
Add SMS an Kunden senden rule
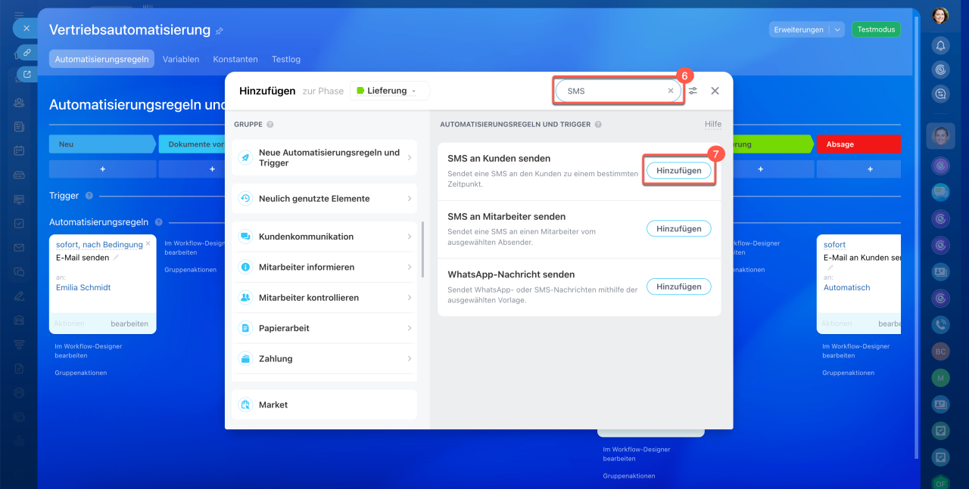tap(678, 171)
